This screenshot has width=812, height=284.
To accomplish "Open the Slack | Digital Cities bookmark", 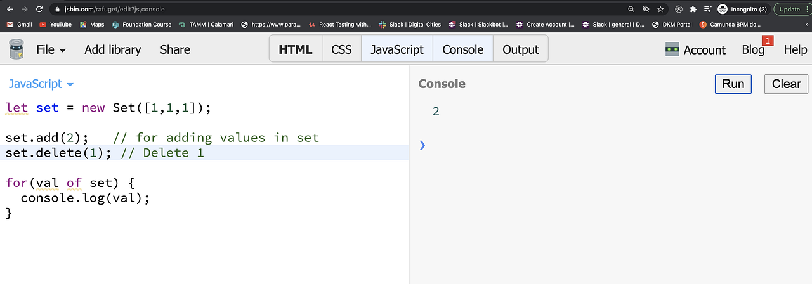I will point(410,25).
